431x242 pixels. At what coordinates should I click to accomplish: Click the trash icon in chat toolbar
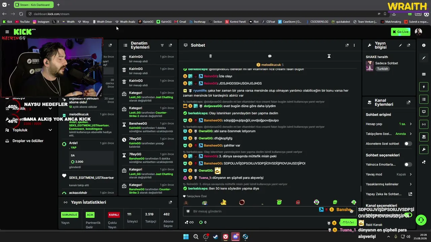pos(210,56)
